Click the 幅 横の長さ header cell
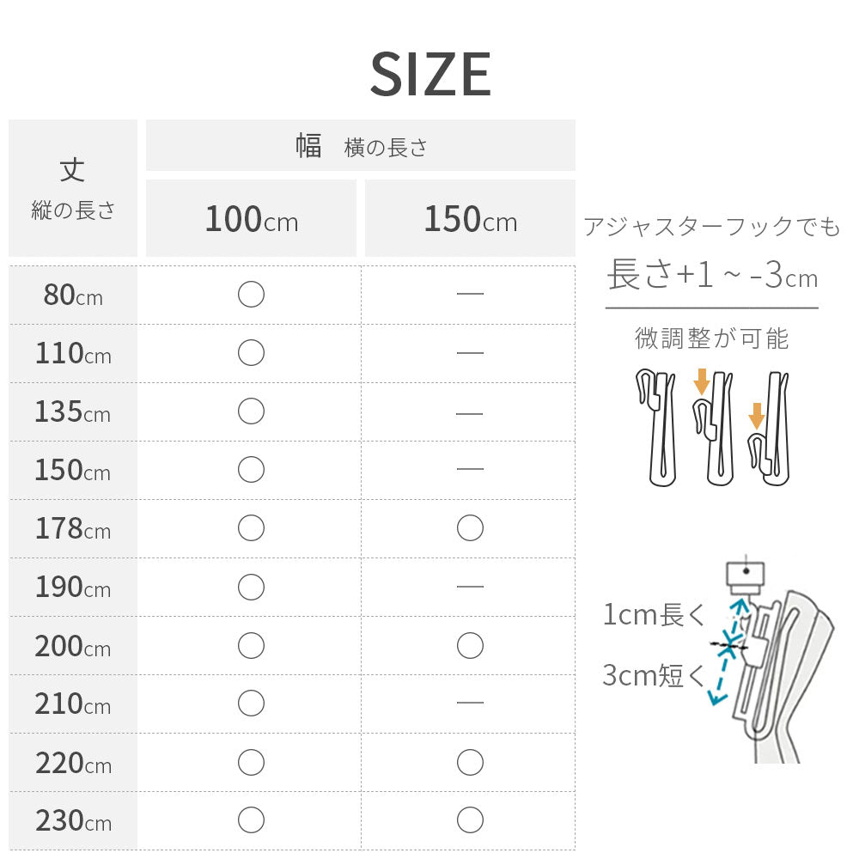Viewport: 859px width, 859px height. [361, 146]
